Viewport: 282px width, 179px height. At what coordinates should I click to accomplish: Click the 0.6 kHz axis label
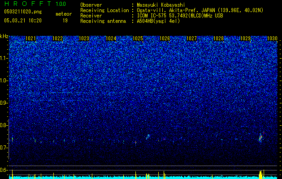4,170
